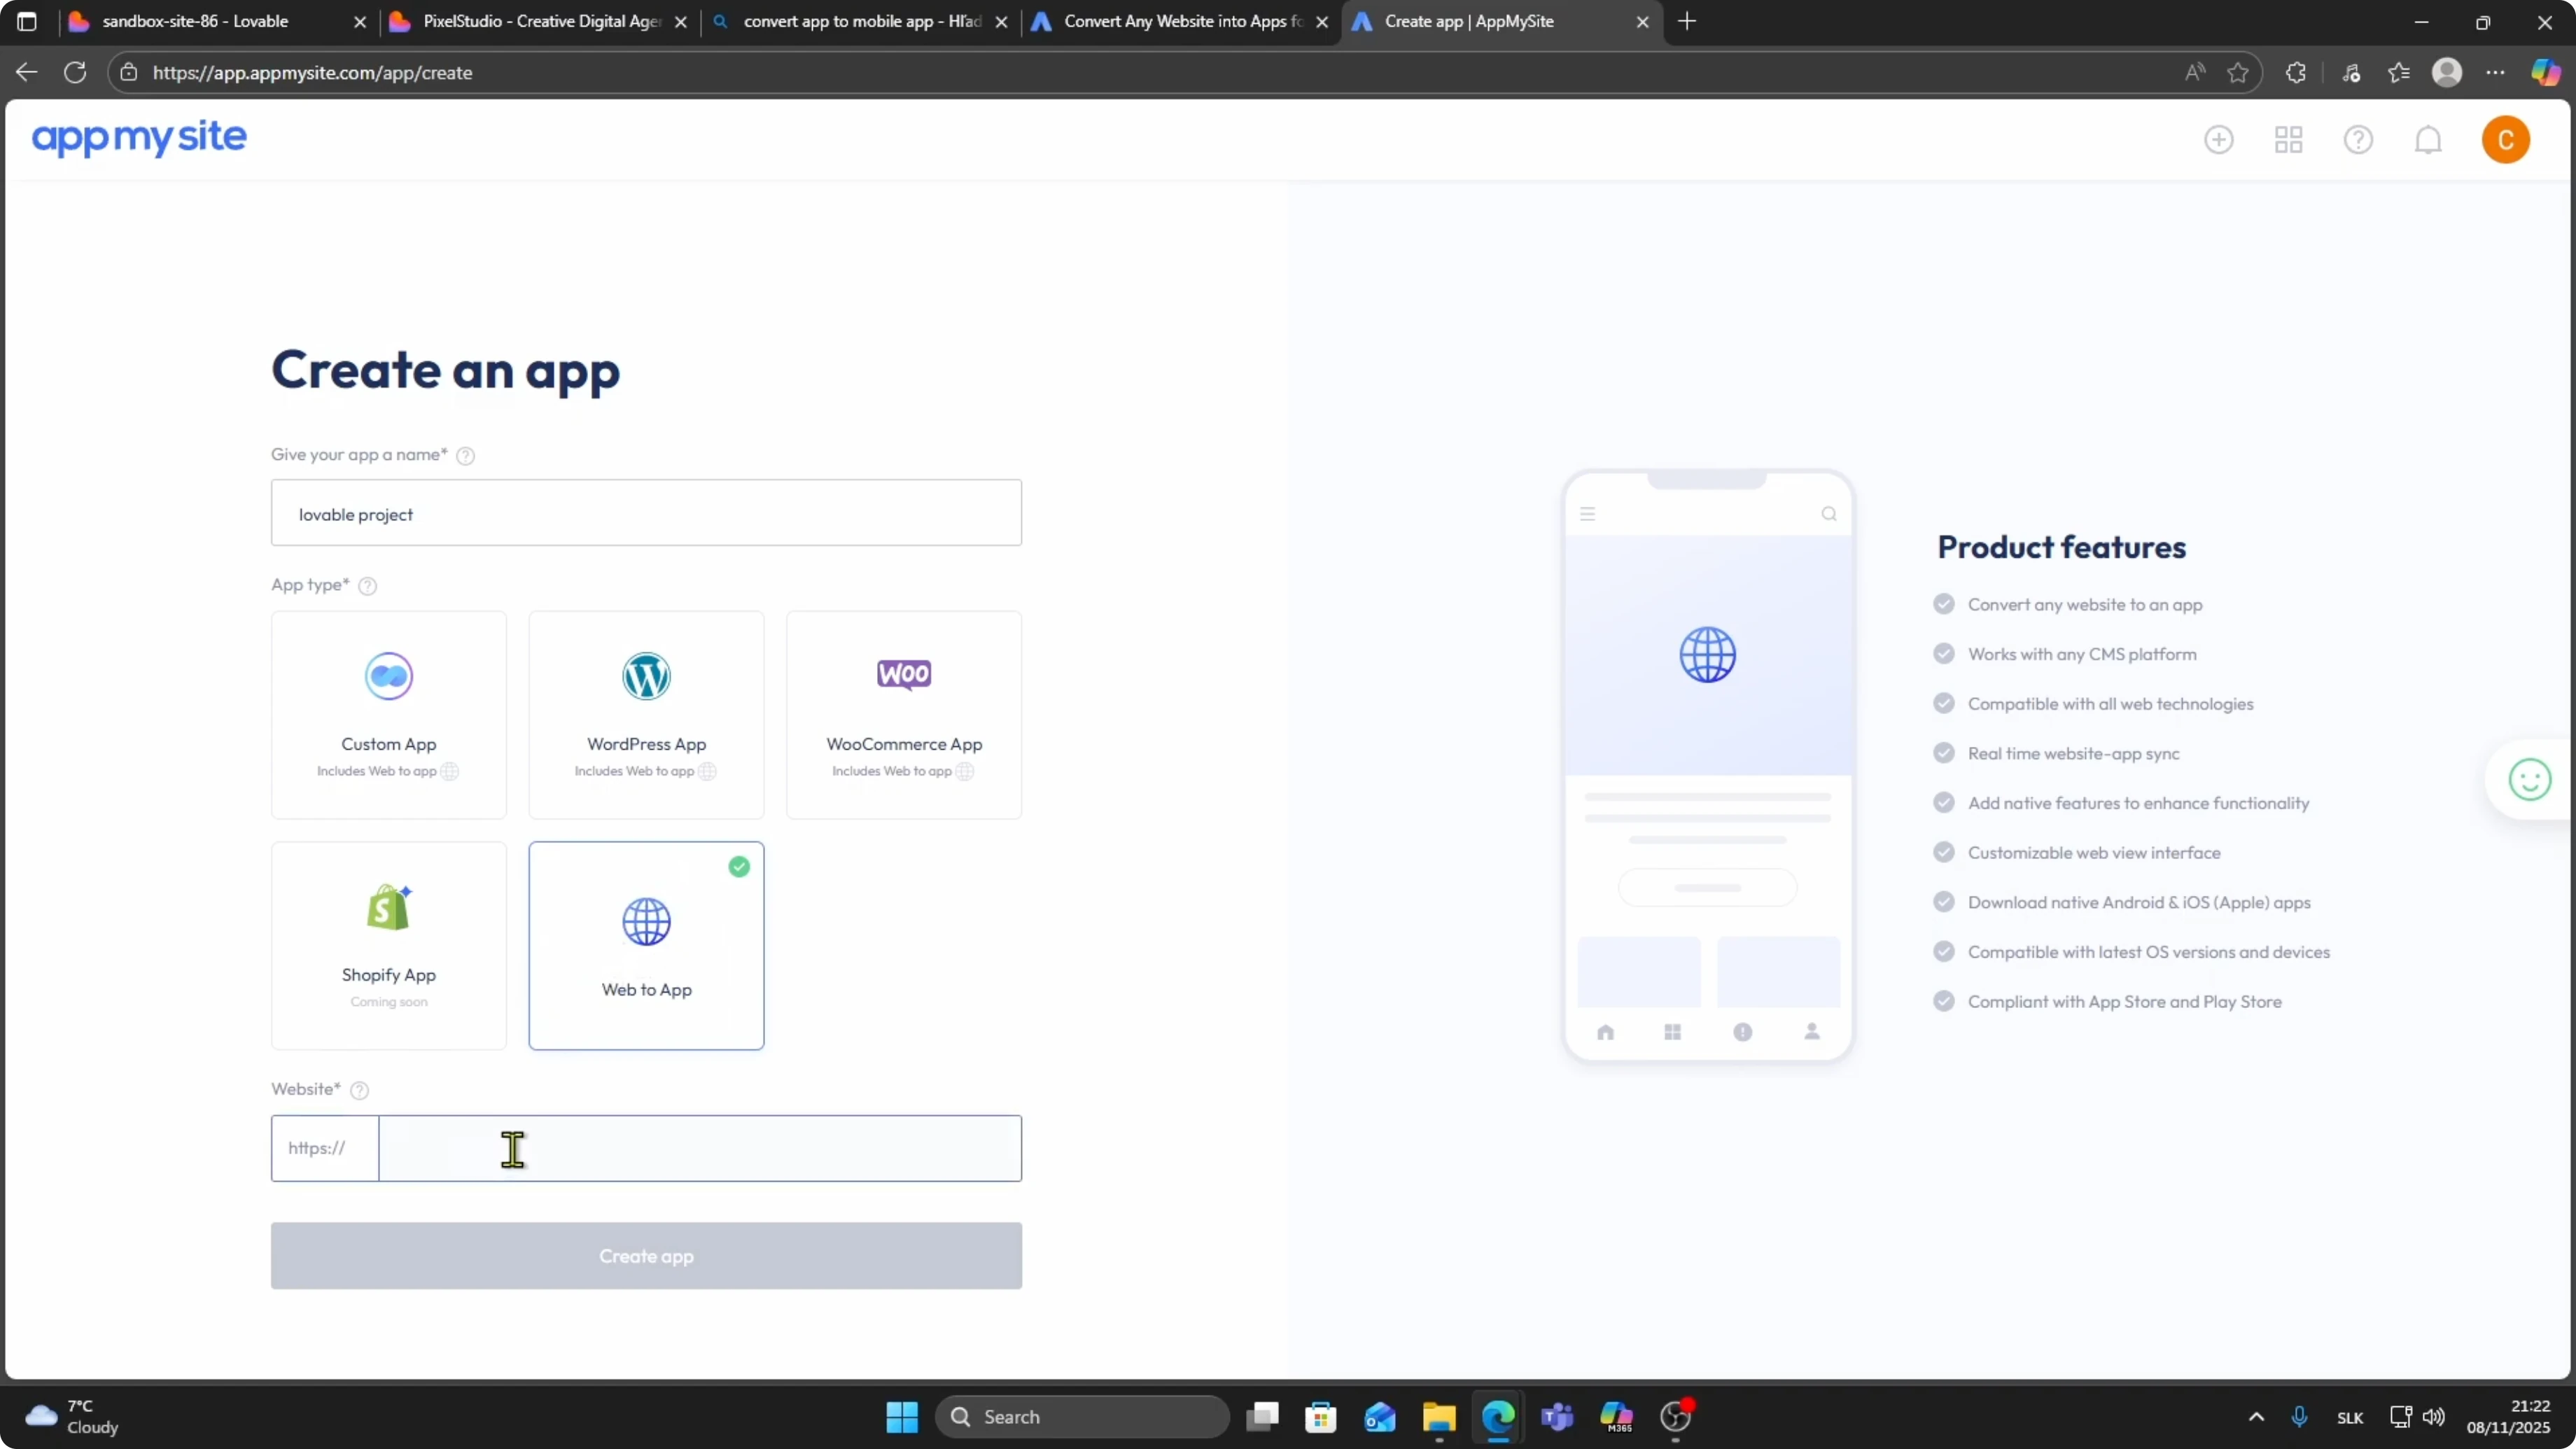Go back in browser

pos(27,72)
